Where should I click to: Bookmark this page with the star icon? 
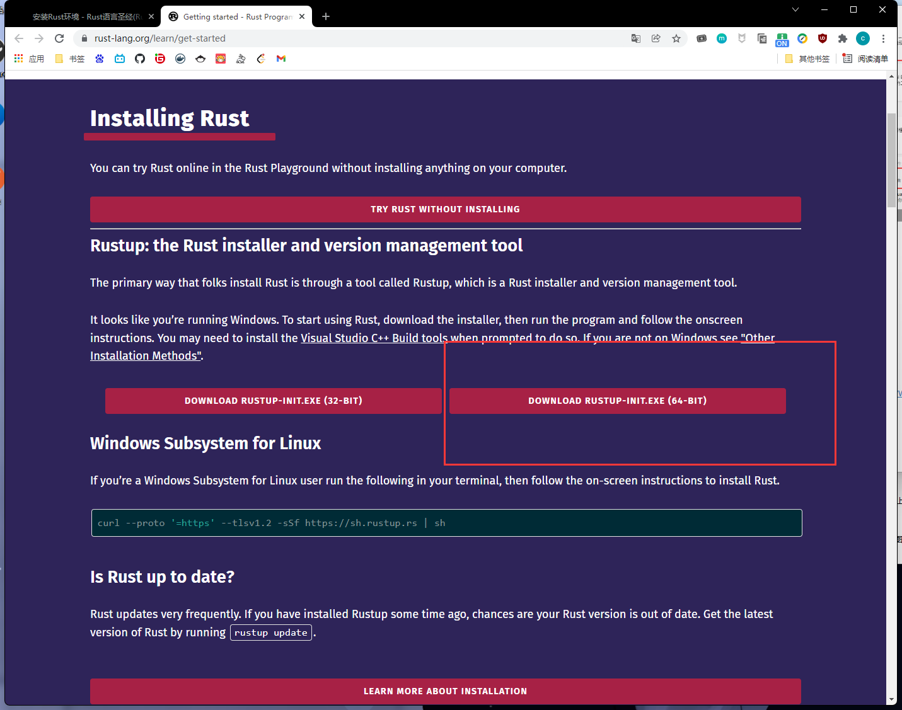click(676, 38)
